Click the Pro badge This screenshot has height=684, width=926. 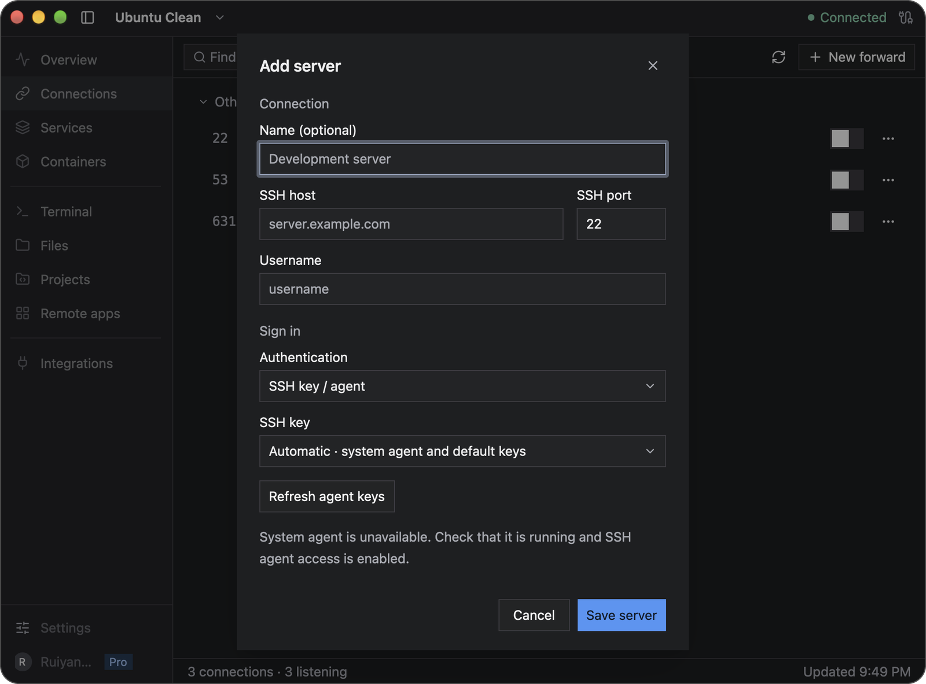tap(118, 662)
